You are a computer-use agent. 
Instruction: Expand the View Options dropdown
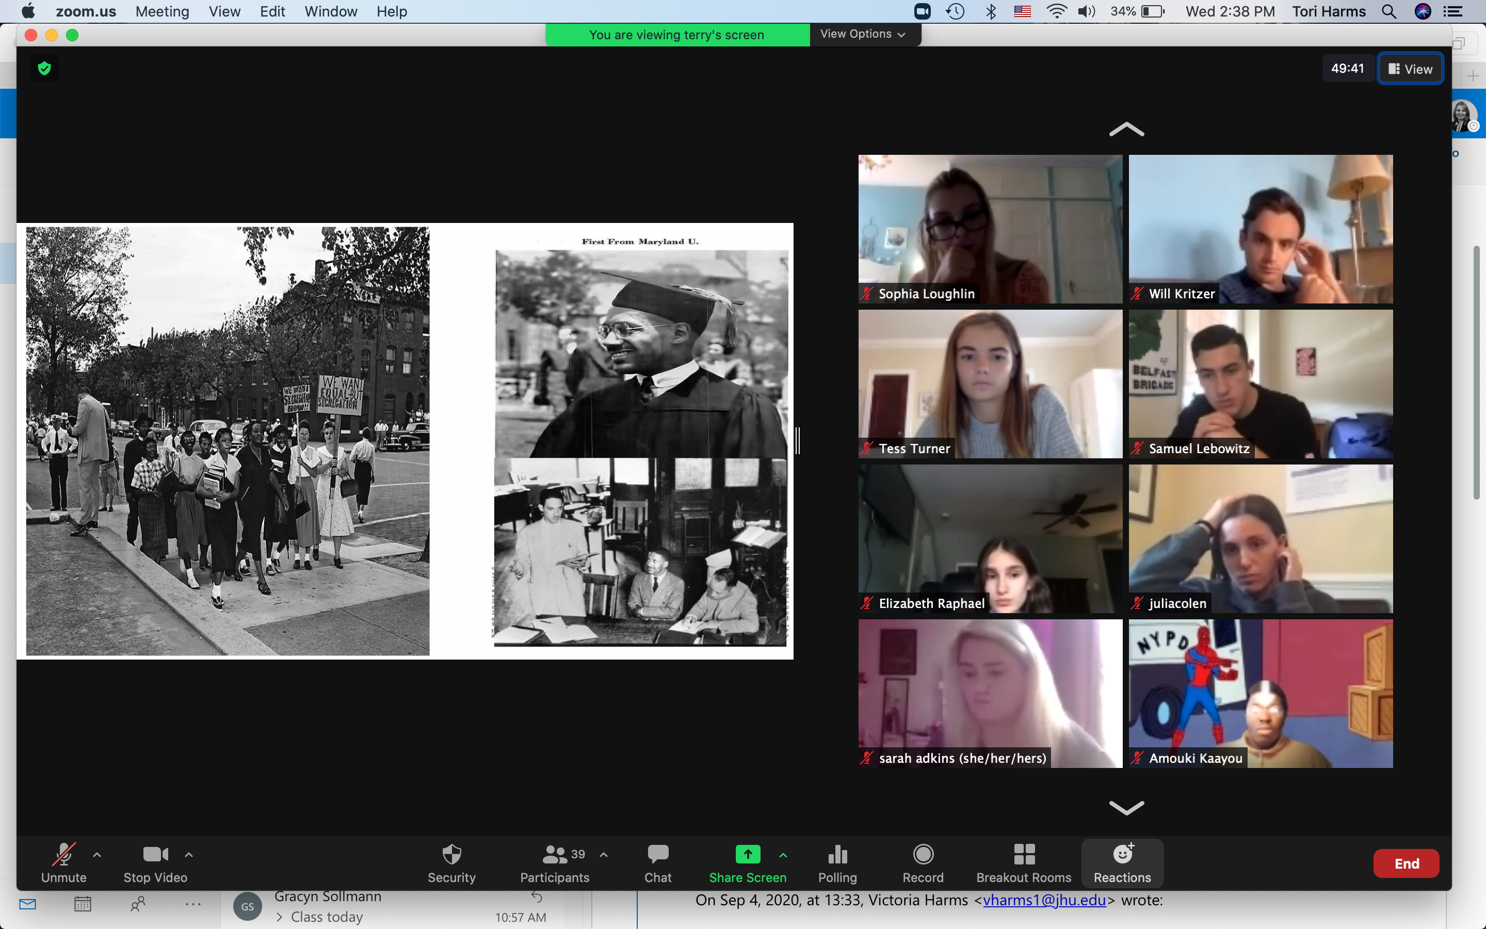tap(863, 35)
